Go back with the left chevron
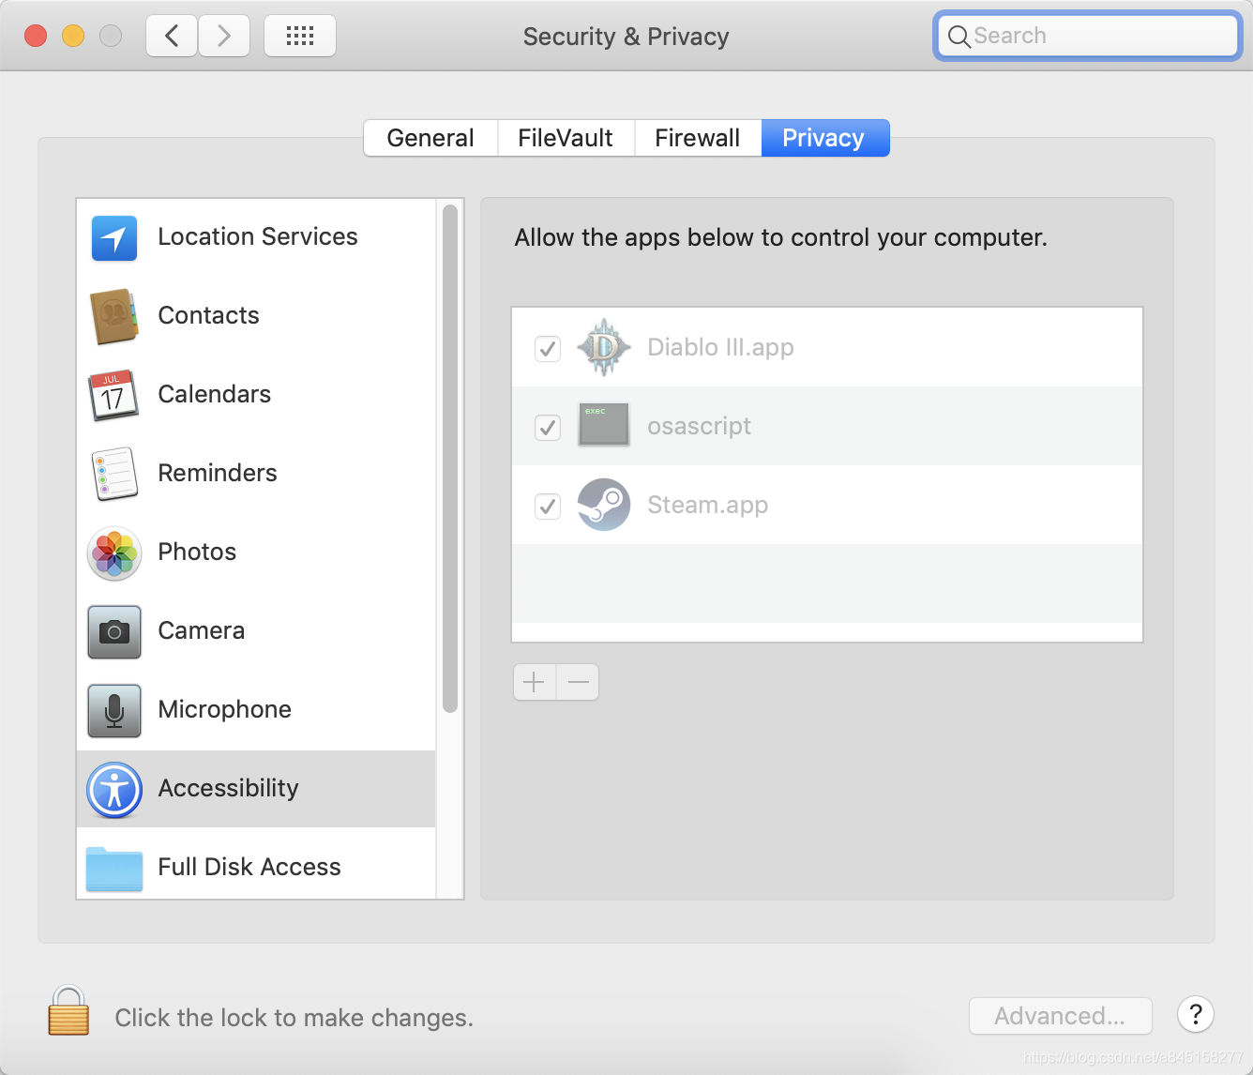The width and height of the screenshot is (1253, 1075). (x=172, y=36)
